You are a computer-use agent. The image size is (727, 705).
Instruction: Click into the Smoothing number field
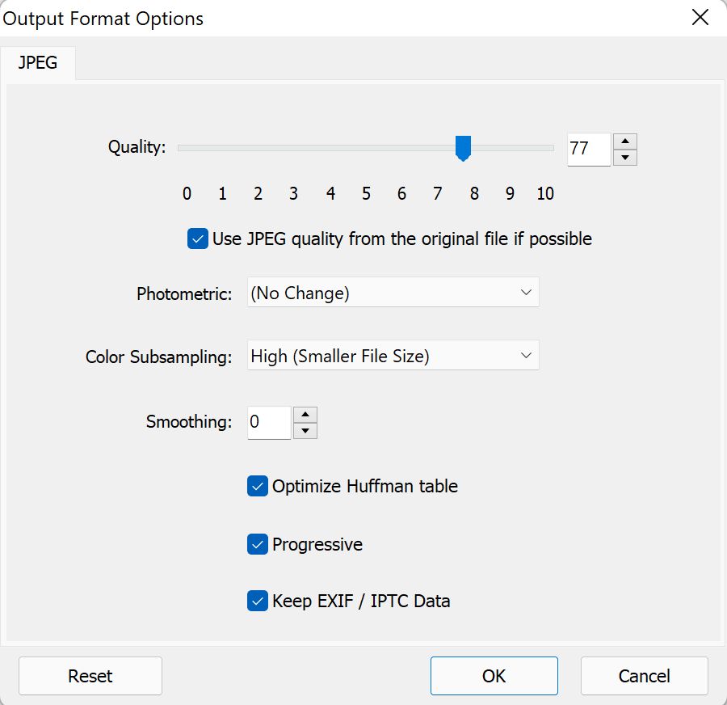pyautogui.click(x=269, y=423)
